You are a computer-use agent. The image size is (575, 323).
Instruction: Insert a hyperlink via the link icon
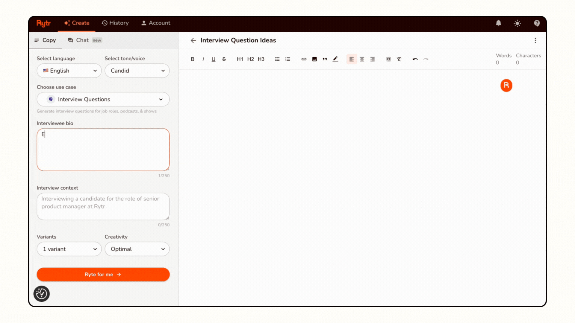pos(304,59)
